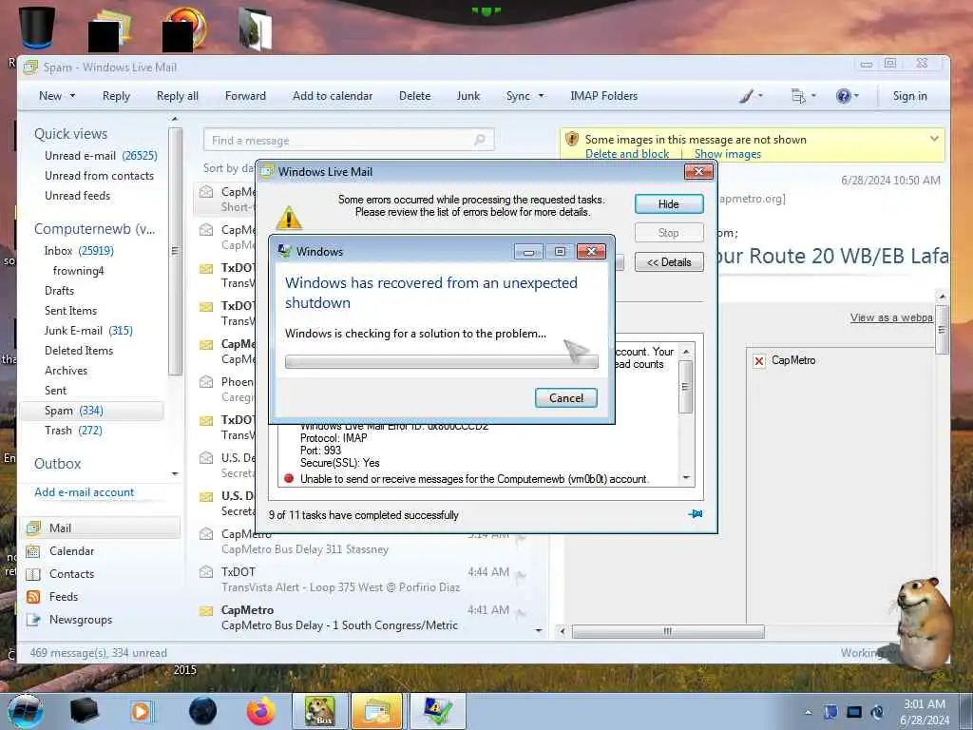Open the New dropdown arrow

(72, 96)
